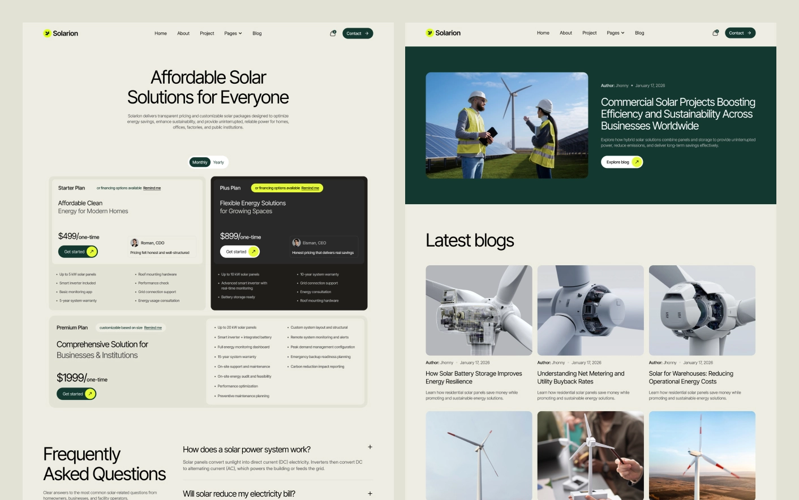799x500 pixels.
Task: Expand the Pages dropdown in the right header
Action: coord(615,33)
